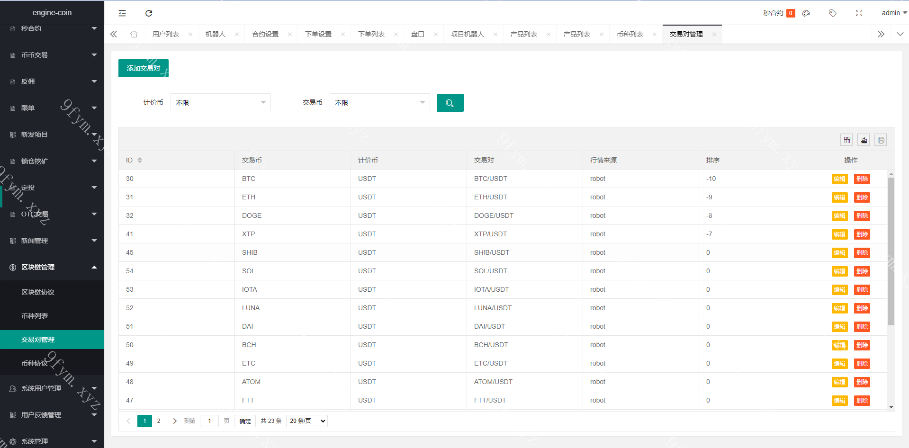Toggle fullscreen mode icon
Screen dimensions: 909x448
click(859, 13)
